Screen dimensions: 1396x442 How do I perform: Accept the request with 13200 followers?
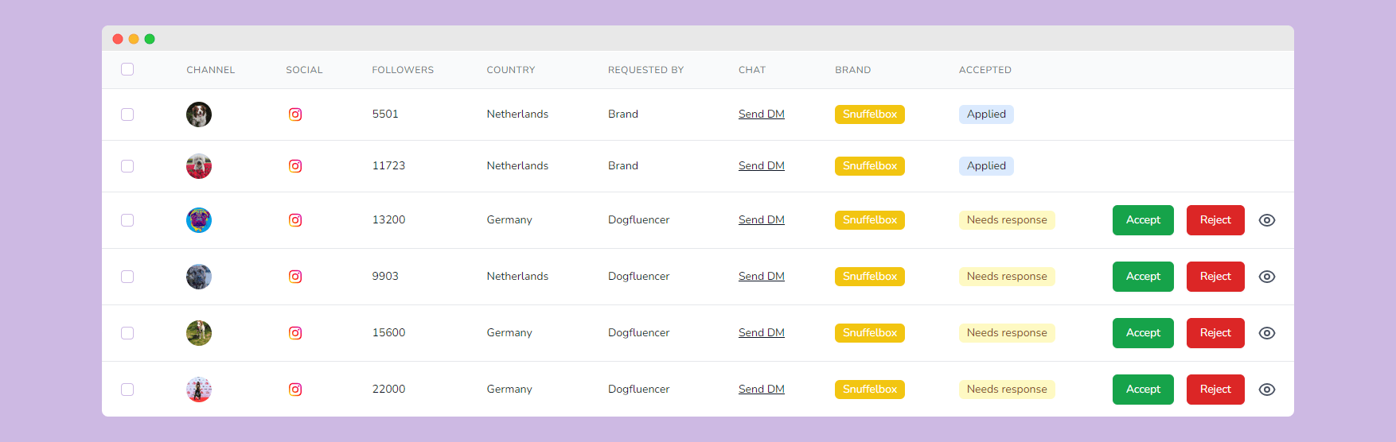(x=1143, y=220)
